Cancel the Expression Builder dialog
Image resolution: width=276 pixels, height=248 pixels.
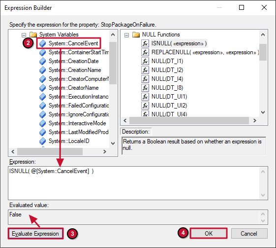[x=249, y=234]
